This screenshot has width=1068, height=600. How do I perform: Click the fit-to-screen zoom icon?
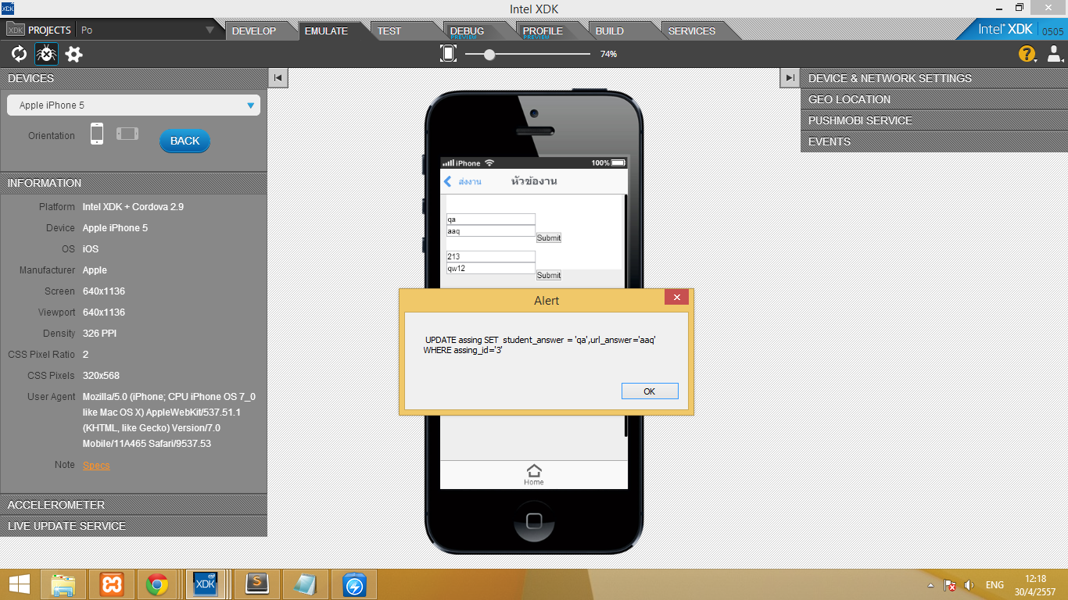pyautogui.click(x=448, y=53)
